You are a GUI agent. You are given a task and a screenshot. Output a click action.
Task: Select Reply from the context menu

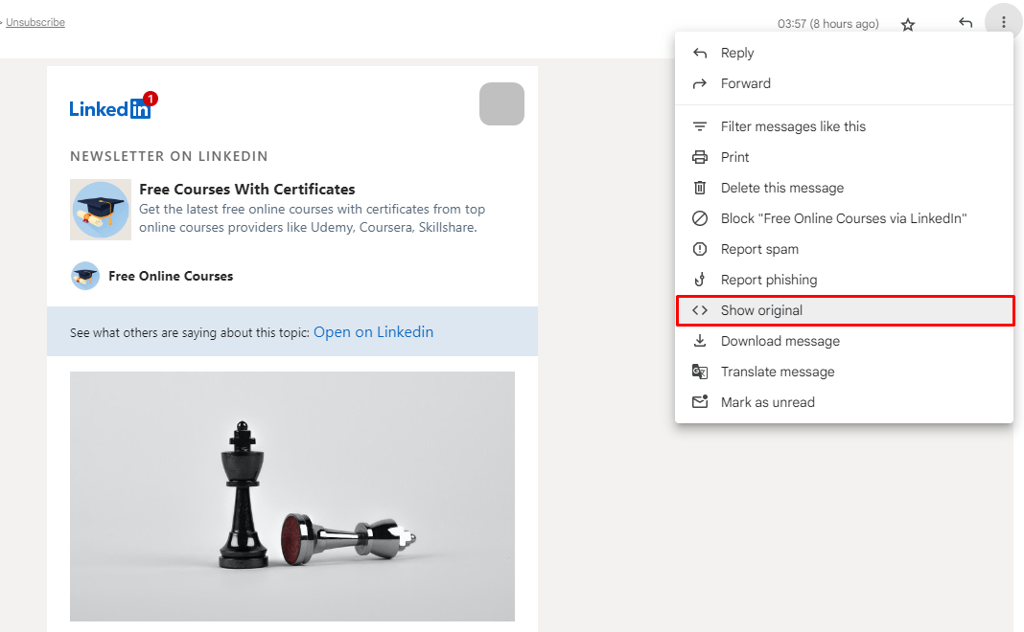pyautogui.click(x=737, y=53)
